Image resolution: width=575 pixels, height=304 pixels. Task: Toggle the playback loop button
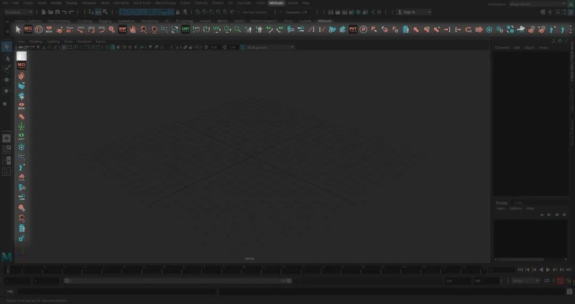pos(547,281)
